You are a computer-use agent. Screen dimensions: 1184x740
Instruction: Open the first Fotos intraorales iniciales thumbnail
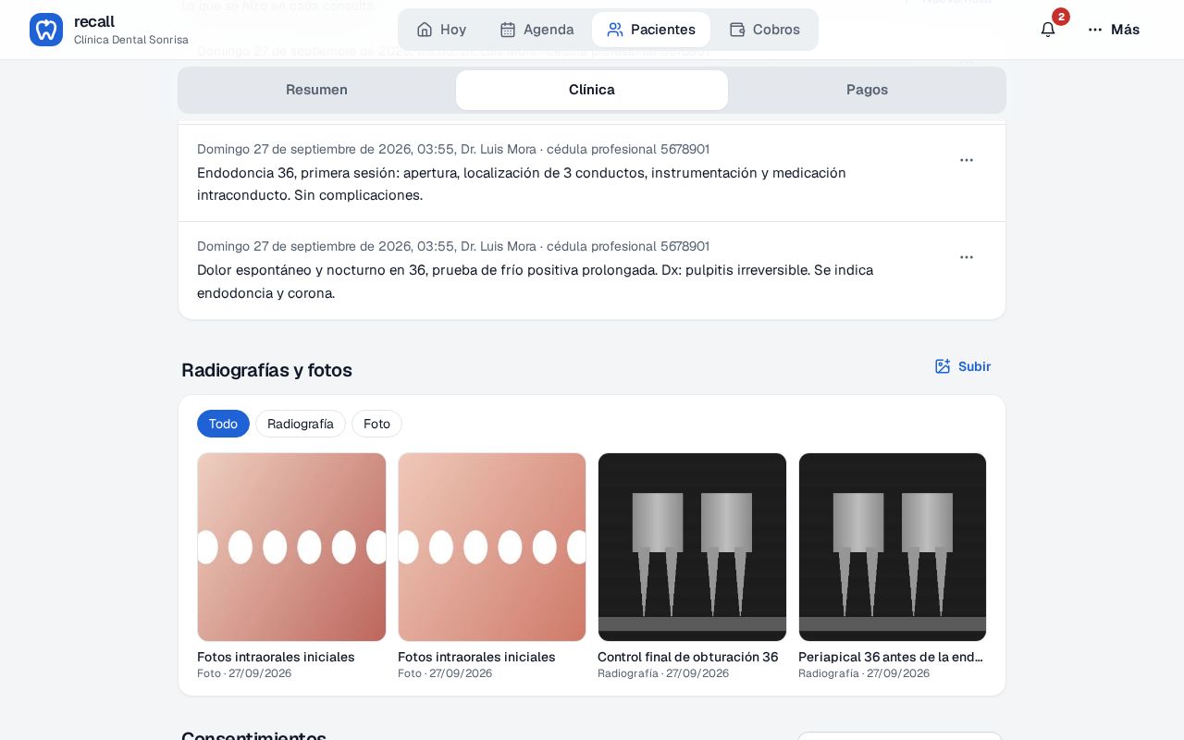291,547
